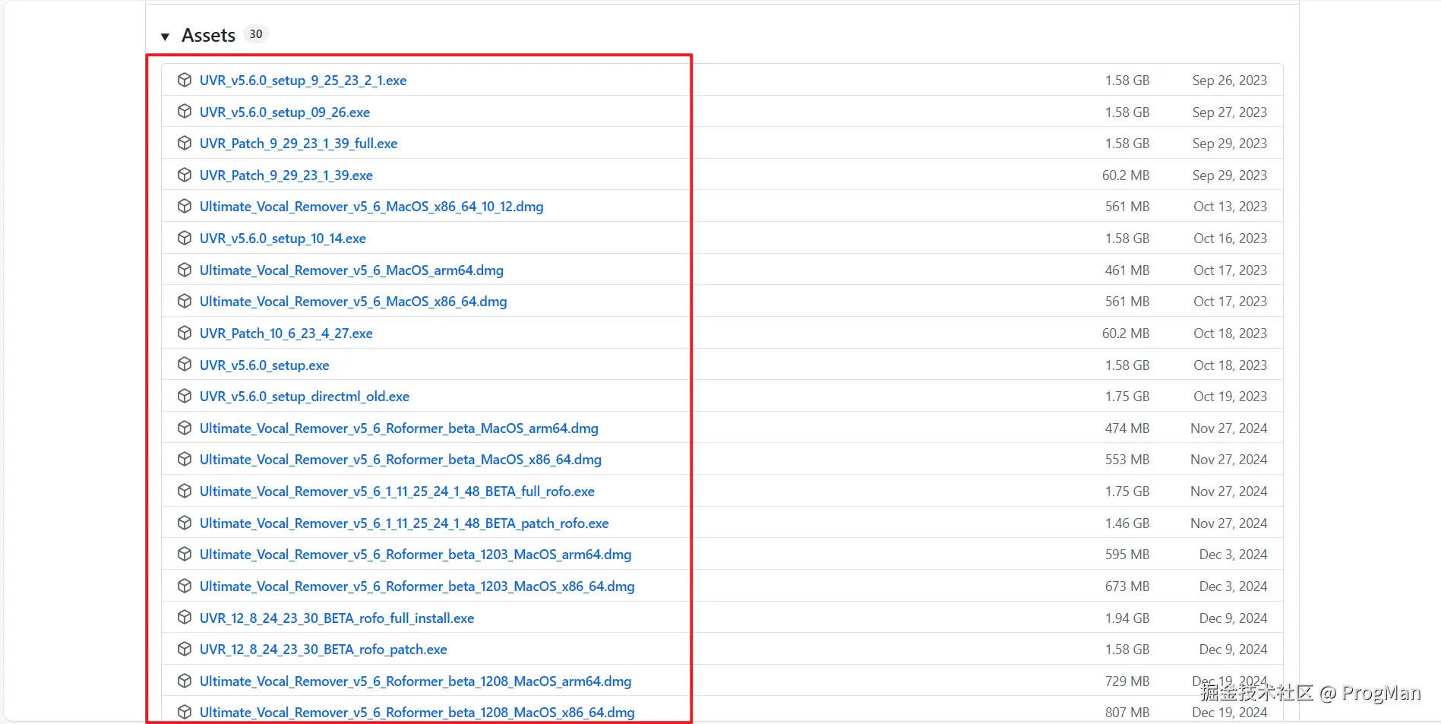Get the Roformer_beta_MacOS_x86_64.dmg file
1441x724 pixels.
click(x=400, y=460)
